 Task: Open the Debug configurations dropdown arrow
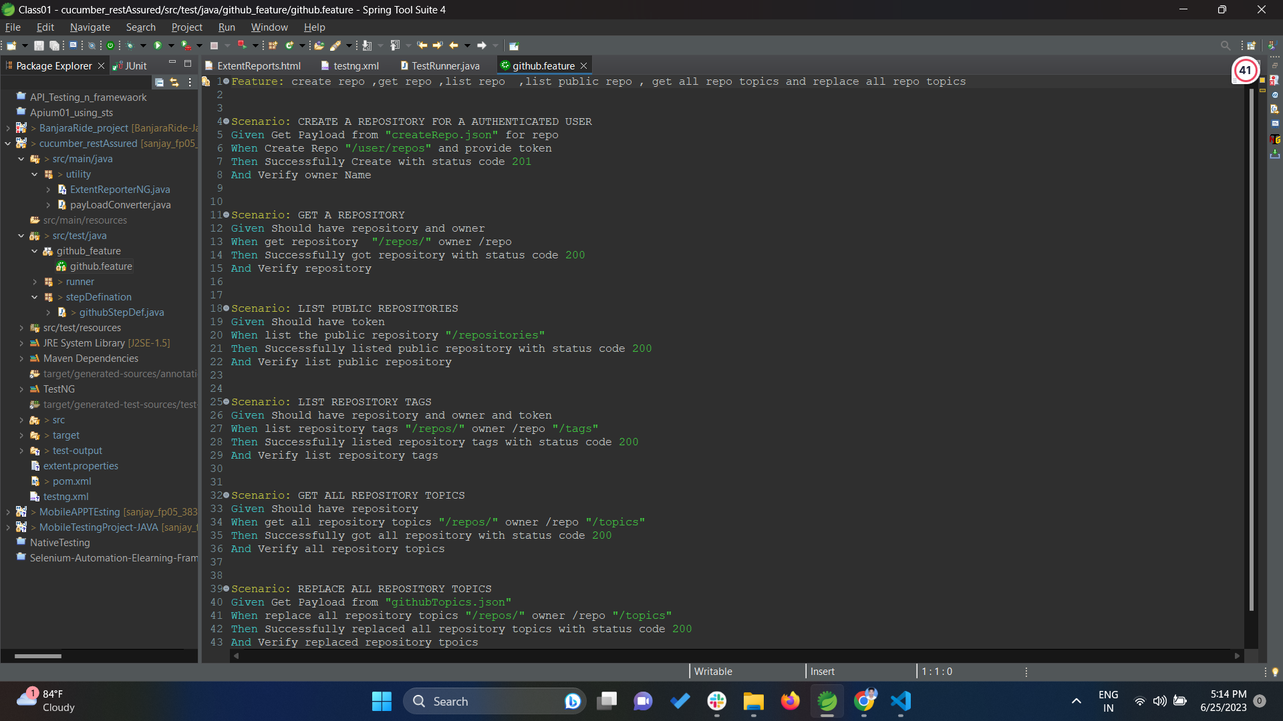pyautogui.click(x=143, y=45)
